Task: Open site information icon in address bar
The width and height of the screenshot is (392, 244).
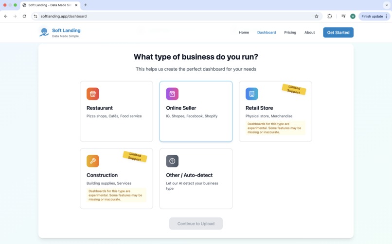Action: [x=36, y=16]
